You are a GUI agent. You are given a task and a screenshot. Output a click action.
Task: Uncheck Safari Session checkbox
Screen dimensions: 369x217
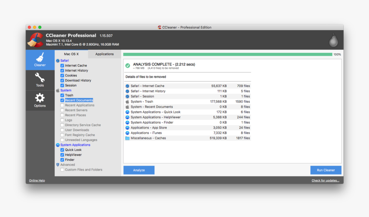[x=62, y=85]
